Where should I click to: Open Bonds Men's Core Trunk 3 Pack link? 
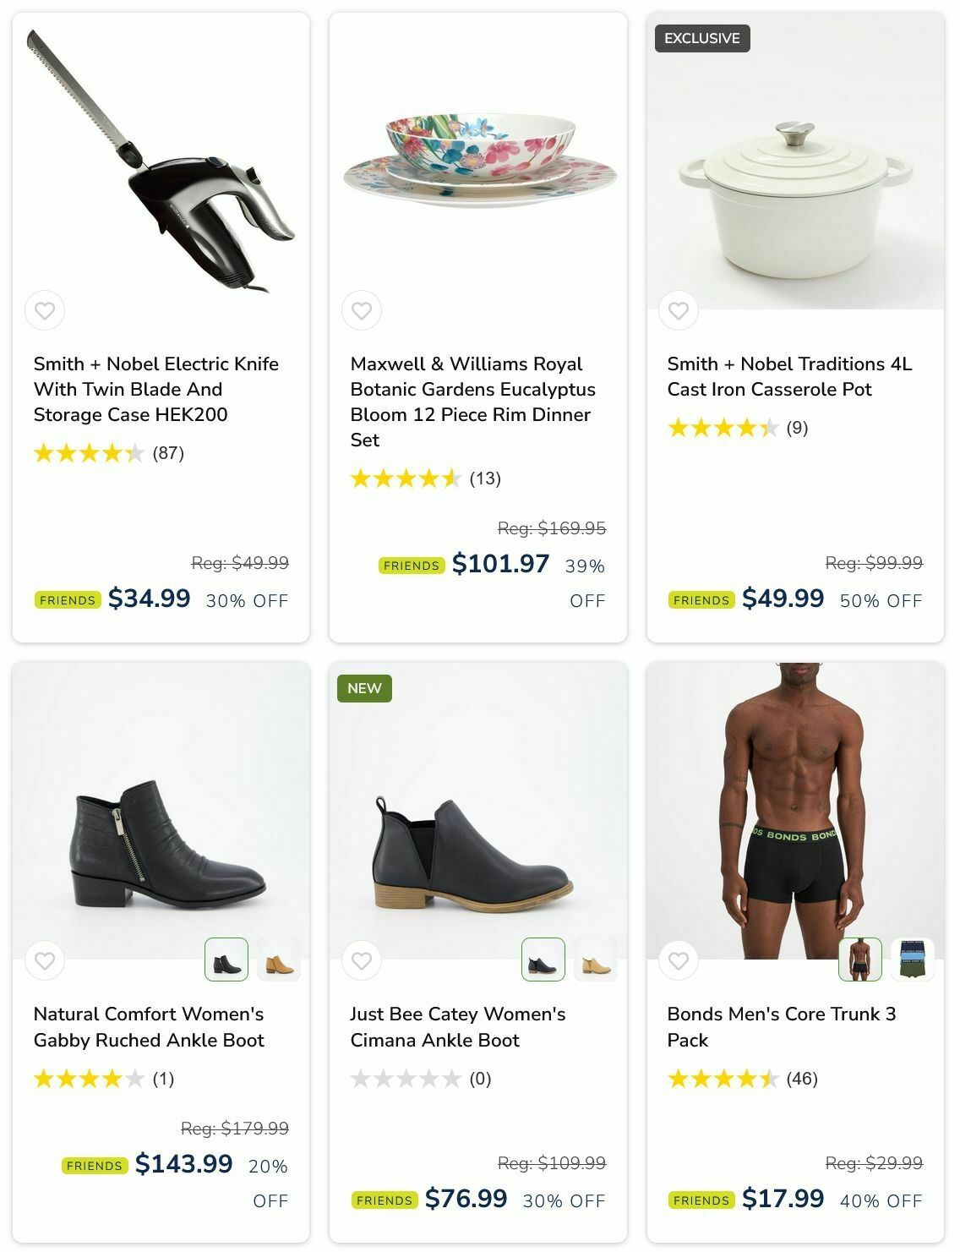click(781, 1026)
